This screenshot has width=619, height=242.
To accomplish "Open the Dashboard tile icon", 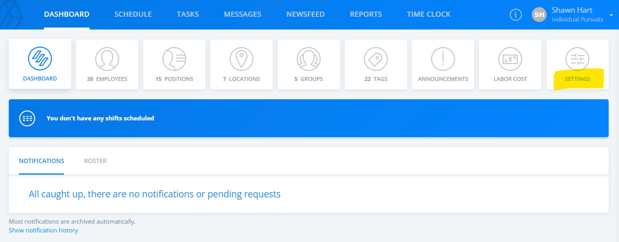I will (40, 59).
